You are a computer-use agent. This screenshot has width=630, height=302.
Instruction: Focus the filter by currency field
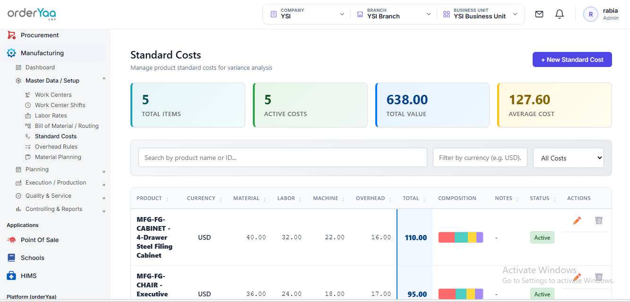click(x=480, y=158)
